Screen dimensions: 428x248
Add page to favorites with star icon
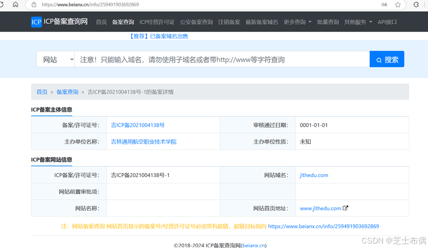point(398,4)
